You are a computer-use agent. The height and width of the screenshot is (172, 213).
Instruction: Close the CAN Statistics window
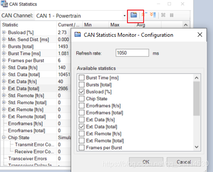[182, 4]
